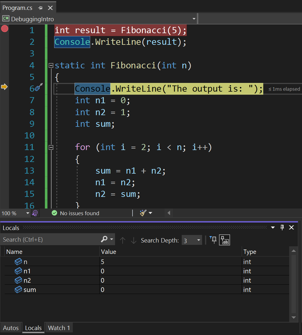Viewport: 302px width, 335px height.
Task: Click the horizontal scroll left arrow in editor
Action: tap(169, 213)
